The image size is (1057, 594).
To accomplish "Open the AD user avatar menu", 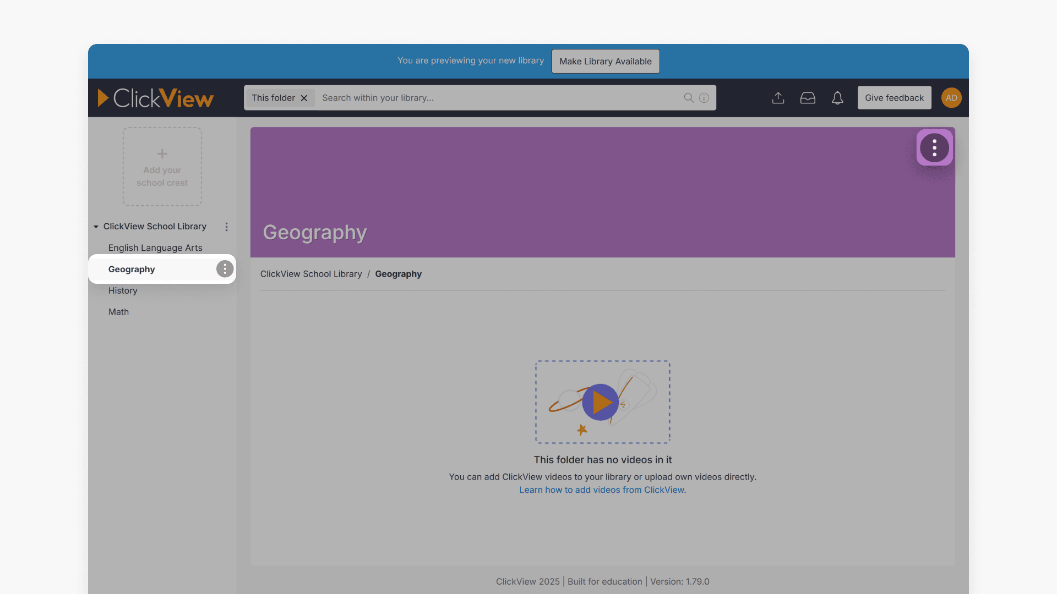I will point(951,98).
